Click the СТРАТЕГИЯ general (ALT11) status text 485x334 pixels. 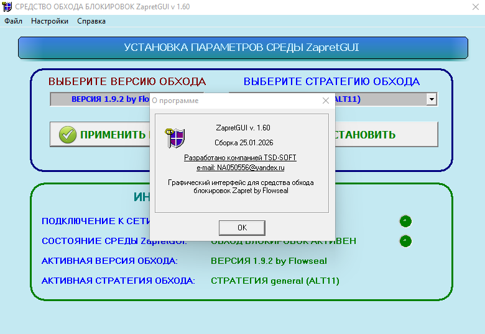275,281
